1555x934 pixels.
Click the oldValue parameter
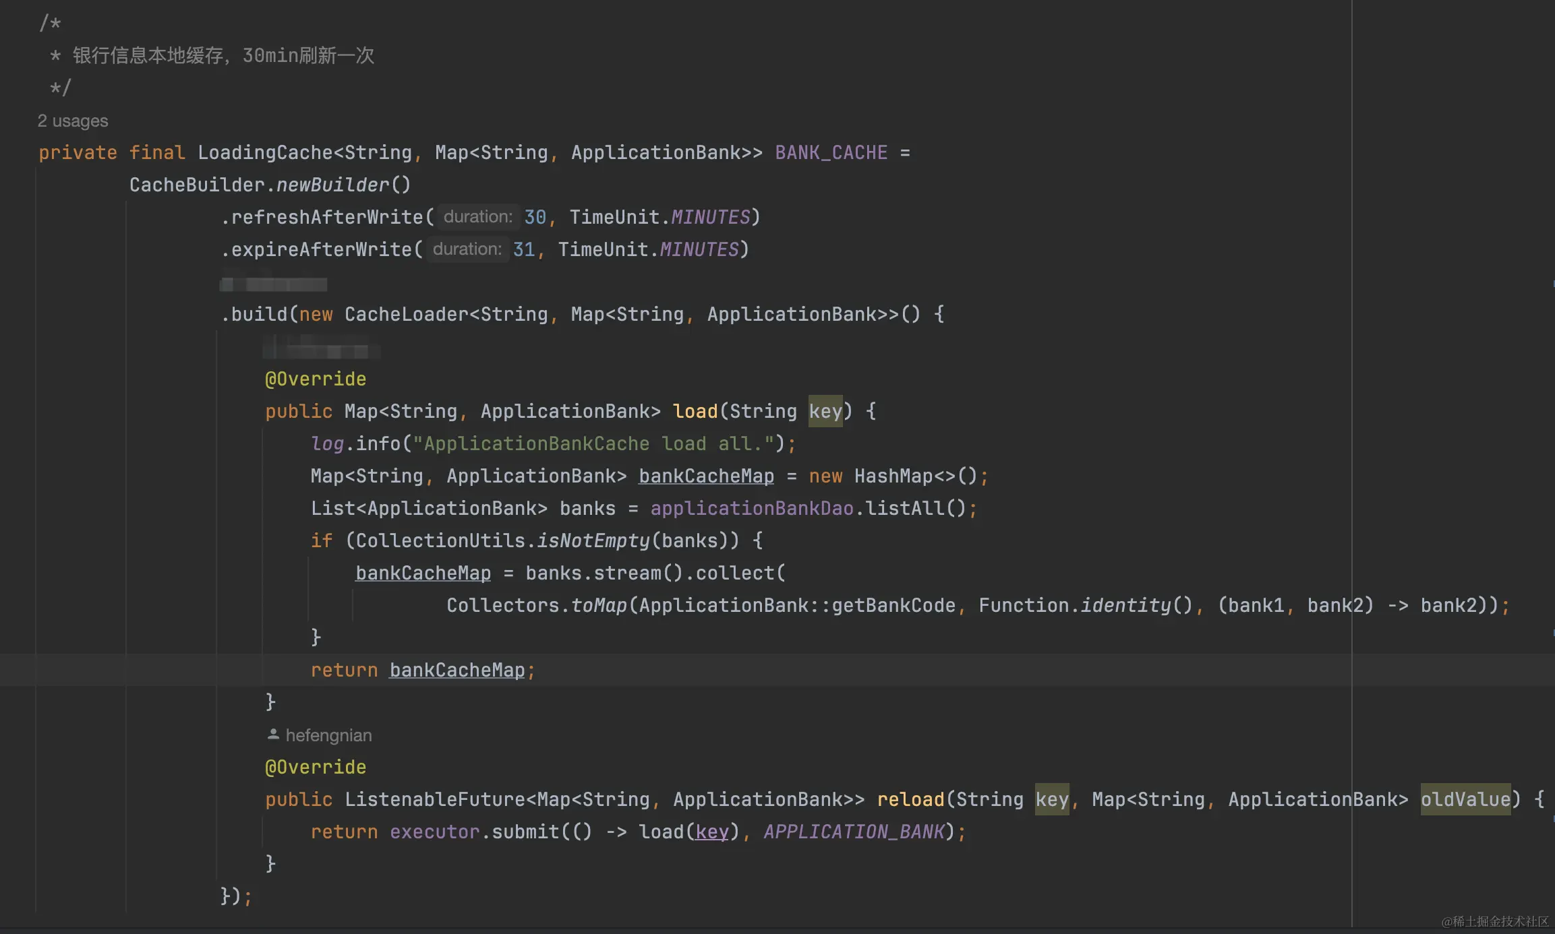pyautogui.click(x=1465, y=799)
